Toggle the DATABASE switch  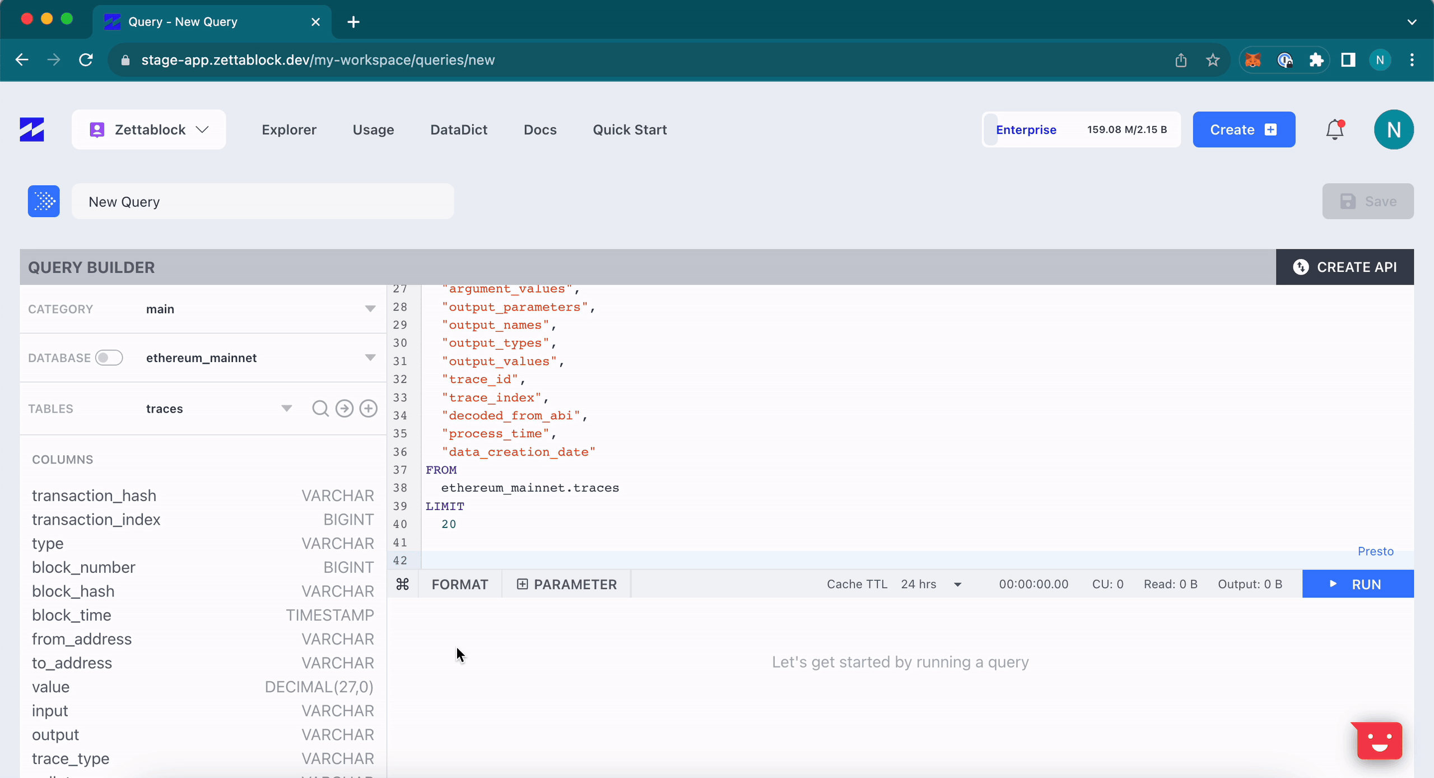(x=109, y=358)
